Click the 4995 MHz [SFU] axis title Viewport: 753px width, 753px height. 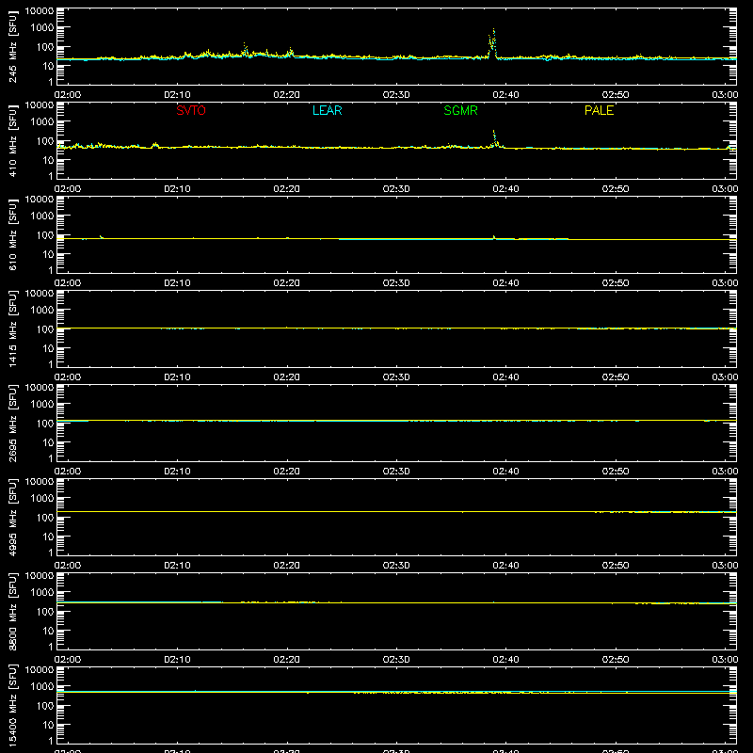pos(13,517)
